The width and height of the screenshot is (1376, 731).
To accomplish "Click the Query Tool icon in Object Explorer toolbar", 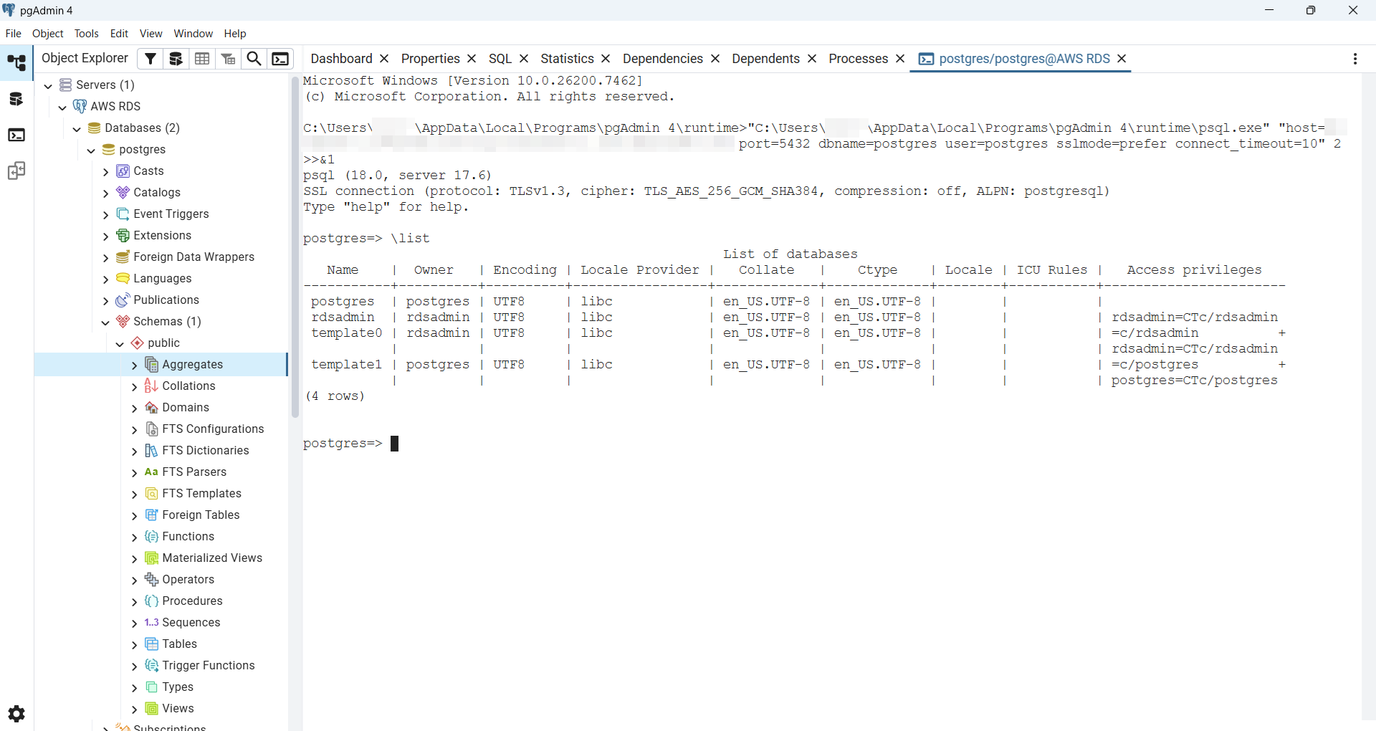I will pyautogui.click(x=176, y=59).
